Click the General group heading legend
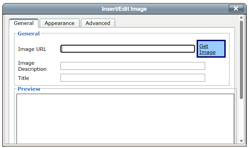The image size is (249, 148). click(28, 34)
